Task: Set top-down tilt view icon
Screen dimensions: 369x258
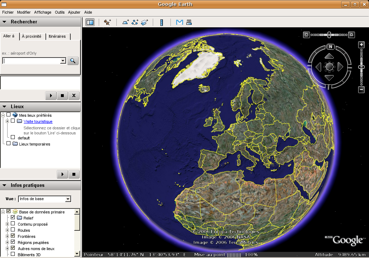Action: 306,35
